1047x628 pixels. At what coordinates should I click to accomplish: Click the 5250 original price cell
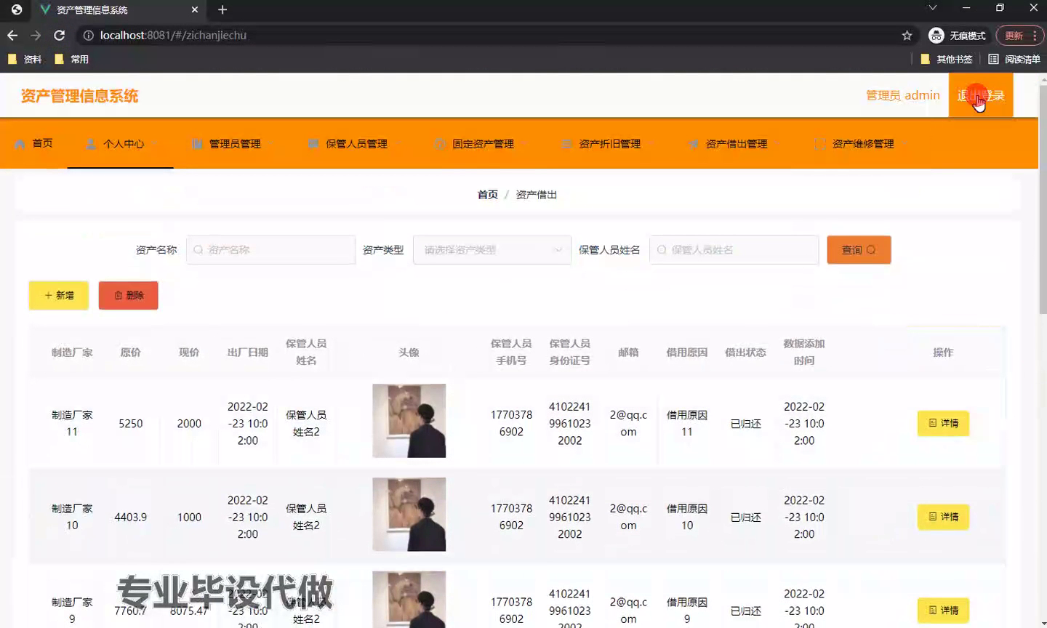click(x=131, y=424)
